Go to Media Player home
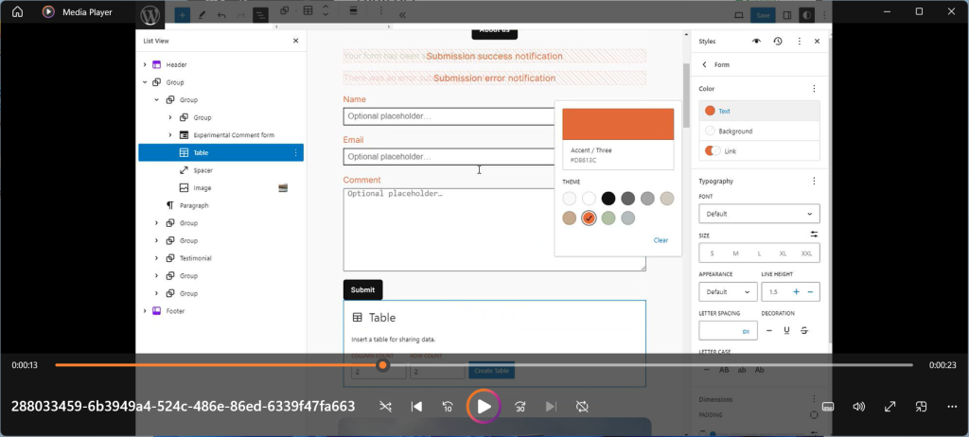969x437 pixels. (x=17, y=12)
